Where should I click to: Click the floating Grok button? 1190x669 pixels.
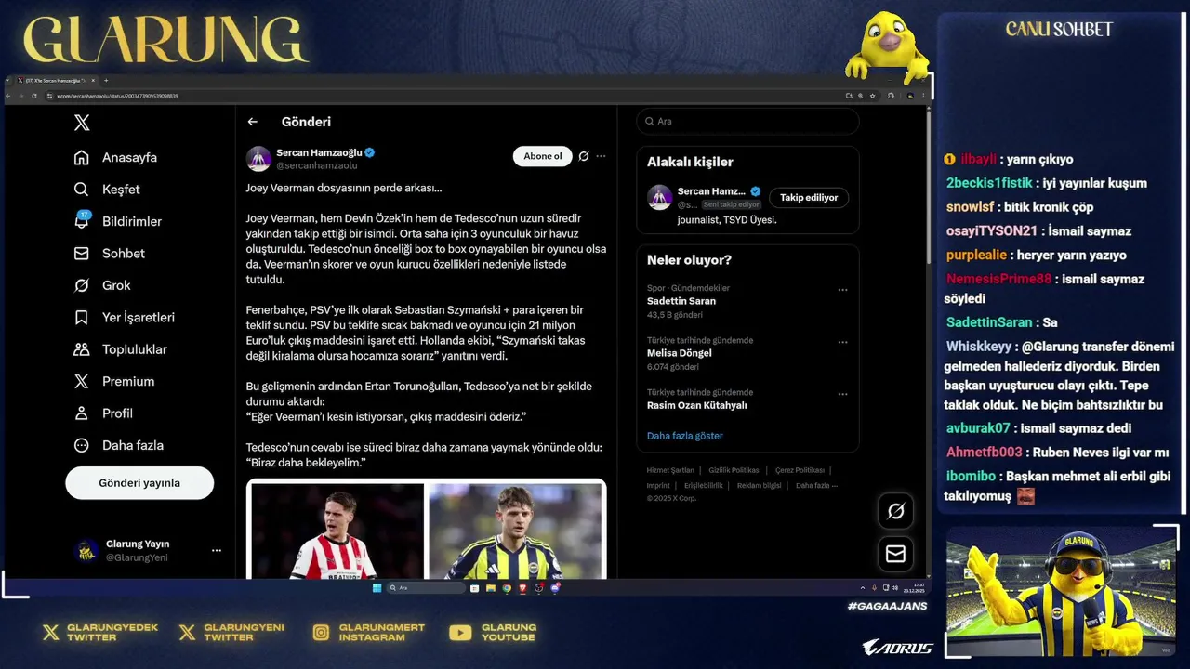[896, 511]
